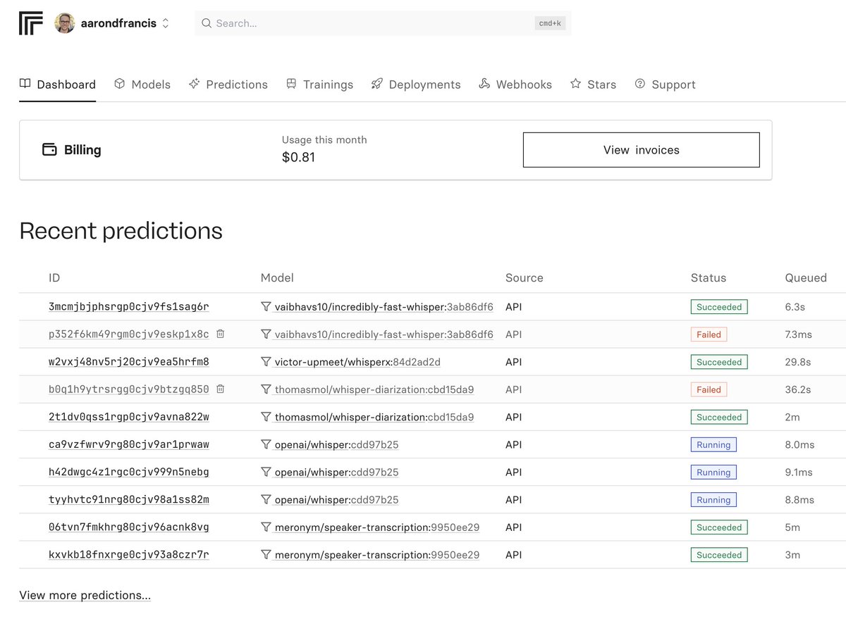Open prediction 2t1dv0qss1rgp0cjv9avna822w
Screen dimensions: 846x626
129,417
